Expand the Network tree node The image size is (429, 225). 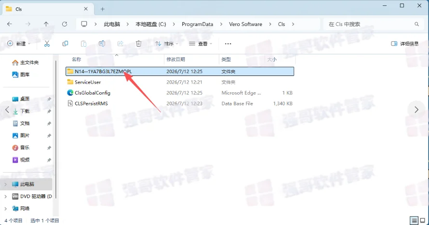pyautogui.click(x=5, y=209)
